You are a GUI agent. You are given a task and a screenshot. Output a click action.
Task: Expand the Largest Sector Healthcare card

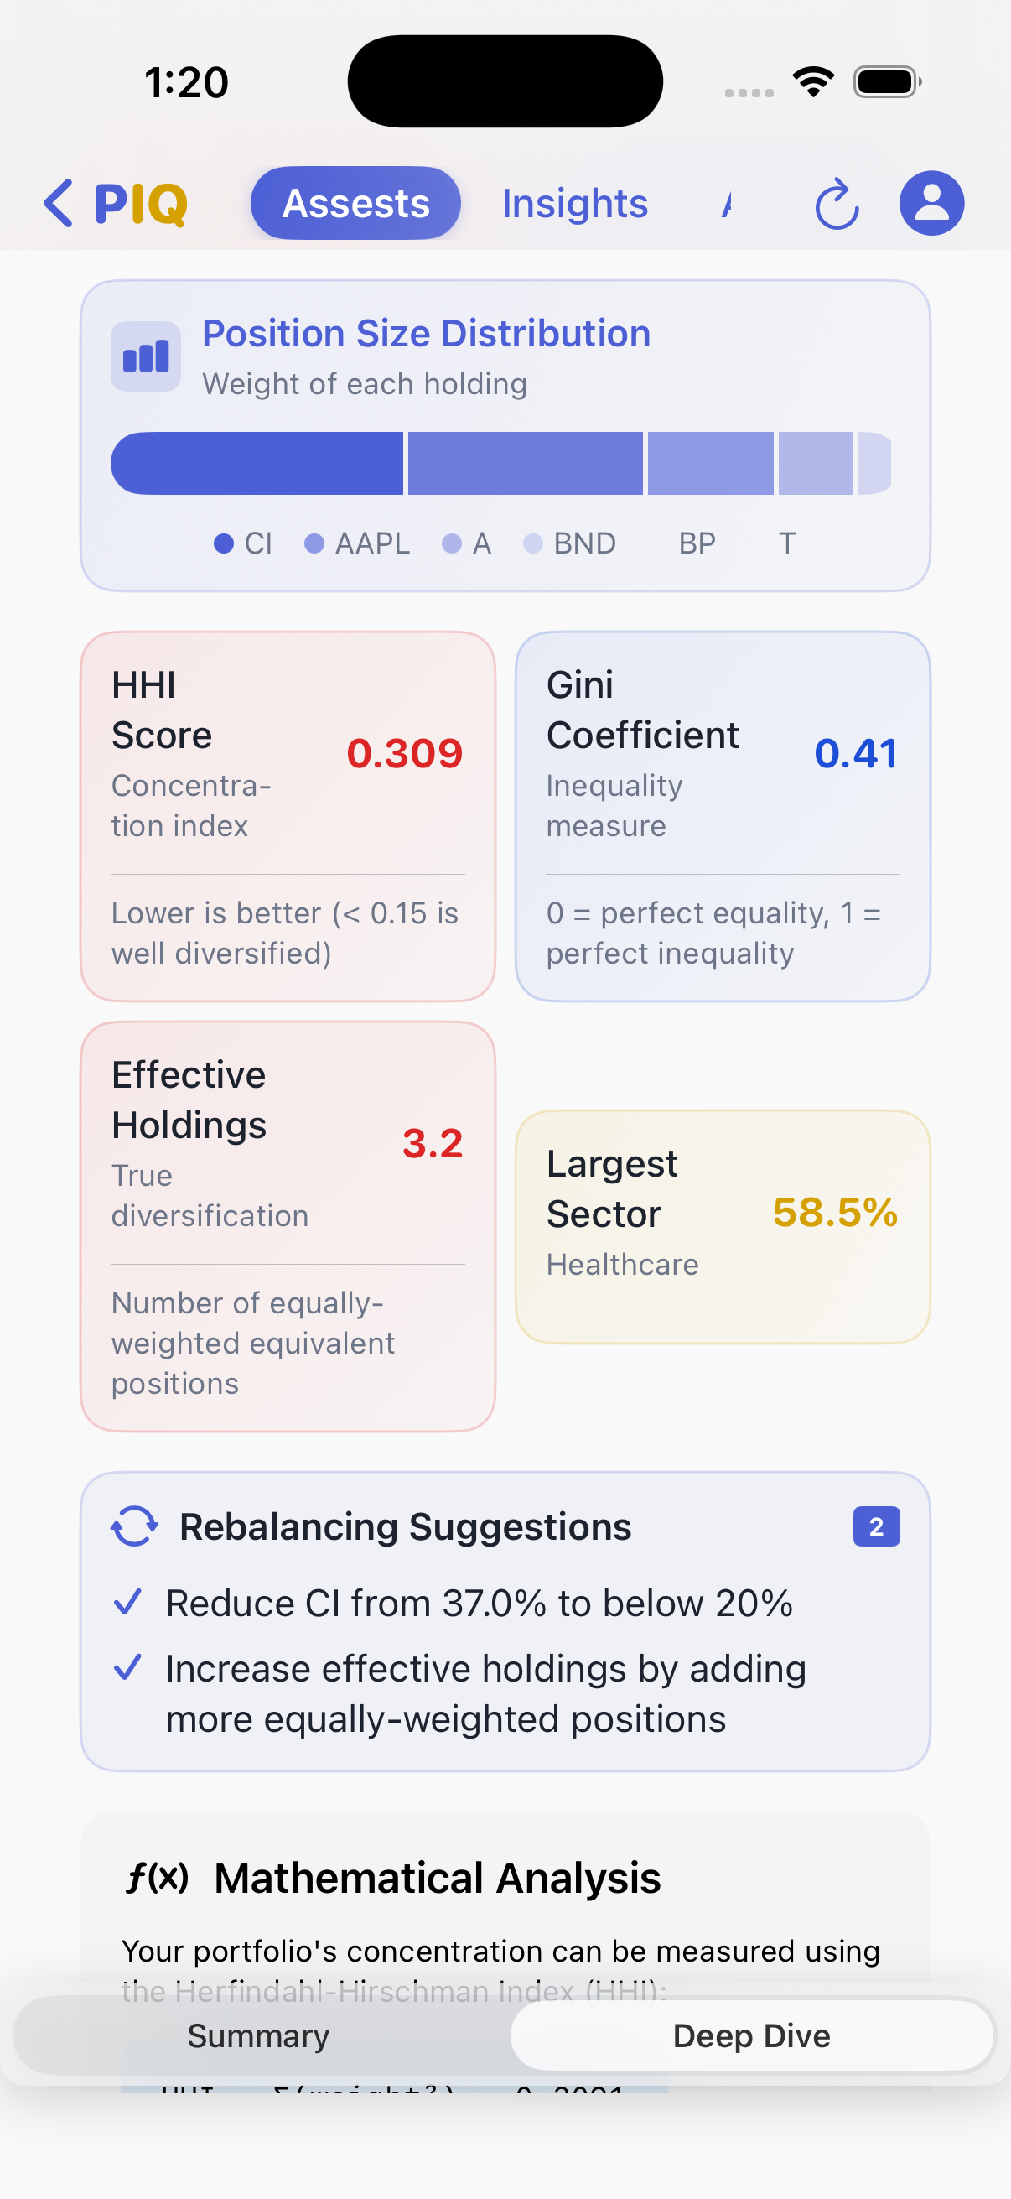click(723, 1226)
